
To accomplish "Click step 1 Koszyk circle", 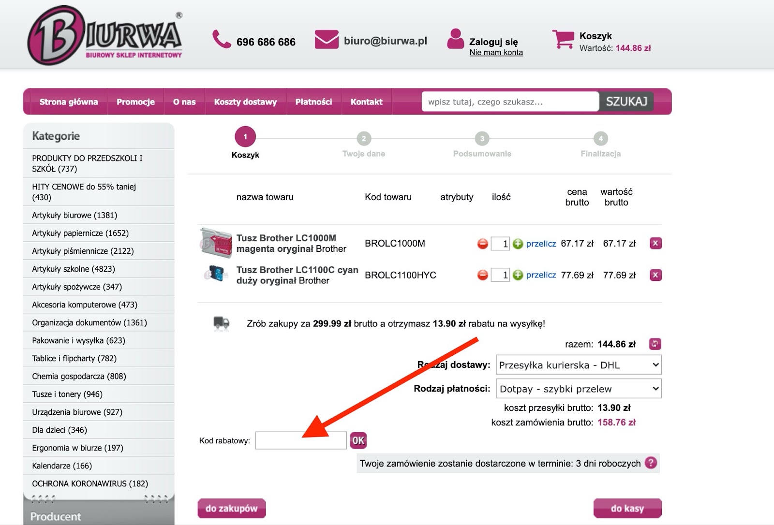I will pos(245,137).
